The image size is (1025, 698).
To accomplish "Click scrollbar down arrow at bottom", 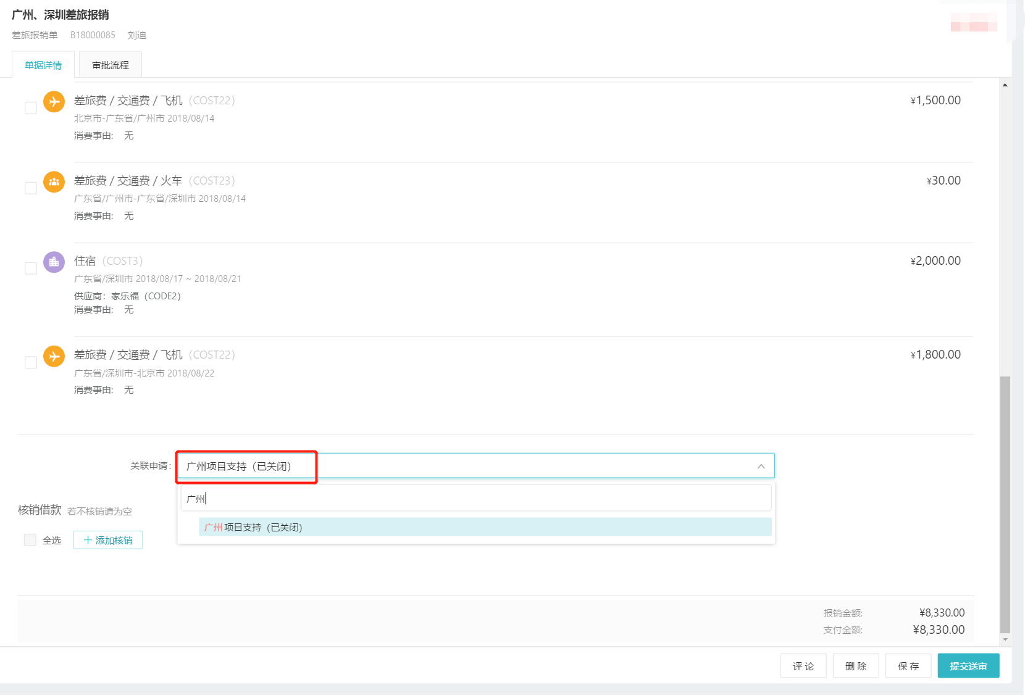I will tap(1005, 639).
